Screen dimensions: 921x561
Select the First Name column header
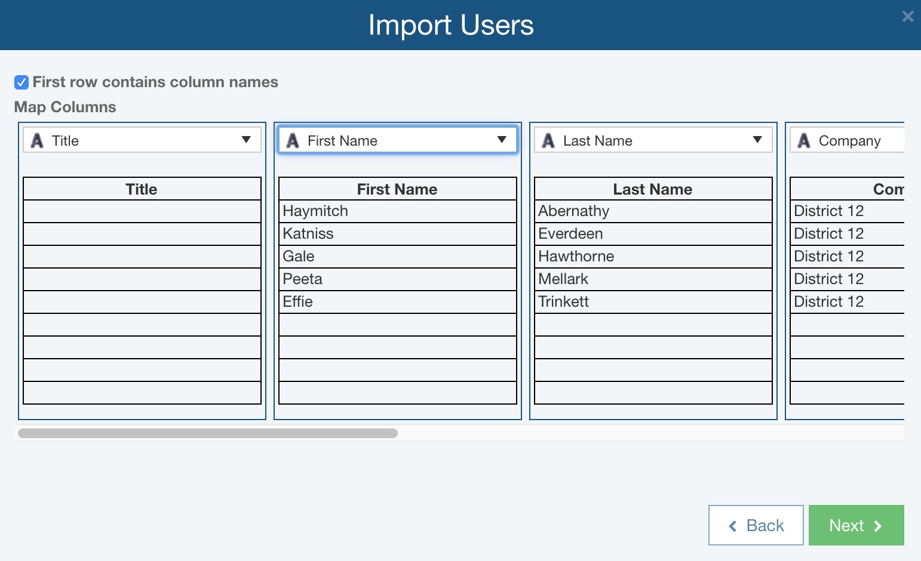[x=397, y=189]
